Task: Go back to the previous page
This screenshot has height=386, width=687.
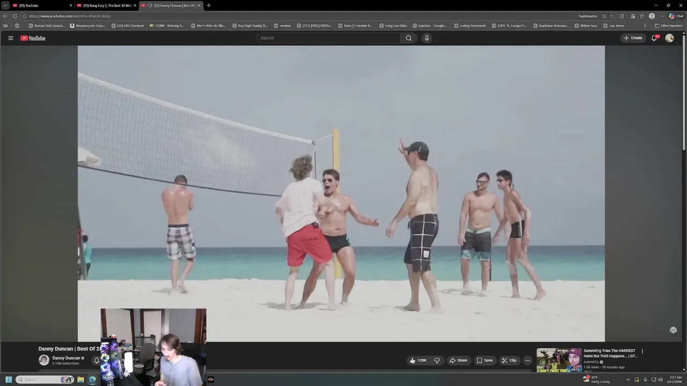Action: click(x=5, y=16)
